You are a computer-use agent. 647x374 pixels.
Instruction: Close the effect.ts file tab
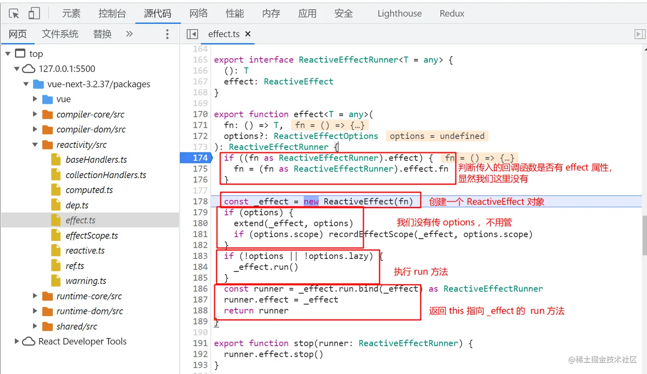(x=248, y=34)
